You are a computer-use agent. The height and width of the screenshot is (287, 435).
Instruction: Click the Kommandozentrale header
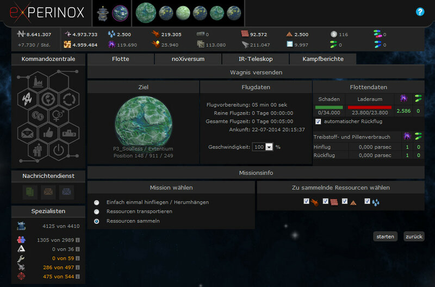click(x=48, y=59)
